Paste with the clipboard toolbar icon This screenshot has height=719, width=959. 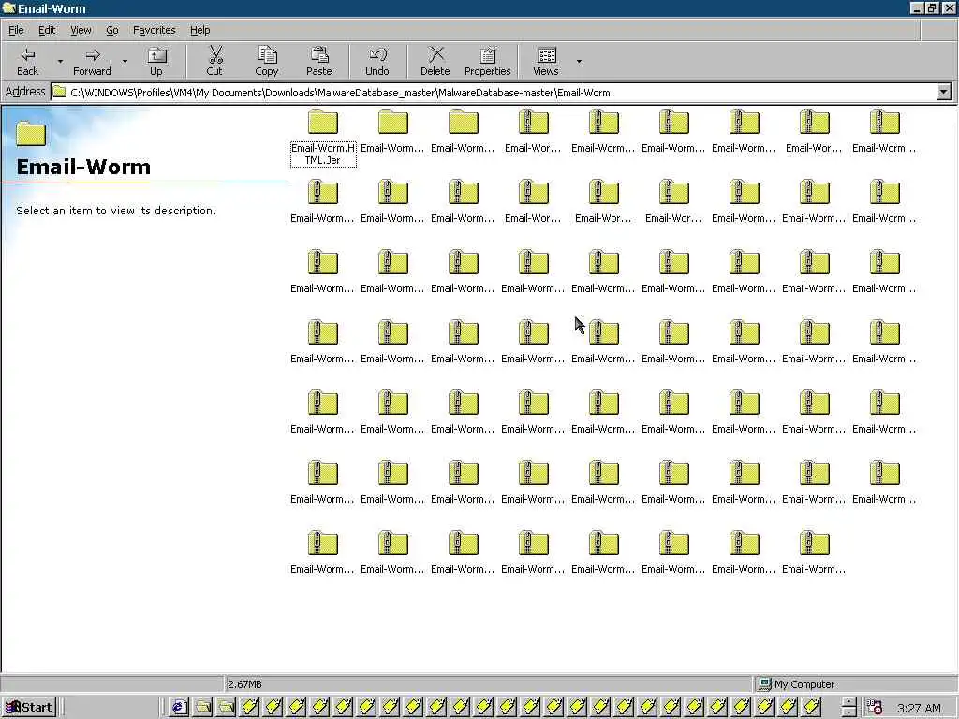coord(318,61)
